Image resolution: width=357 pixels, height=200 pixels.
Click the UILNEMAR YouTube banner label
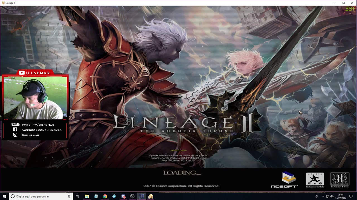[38, 73]
